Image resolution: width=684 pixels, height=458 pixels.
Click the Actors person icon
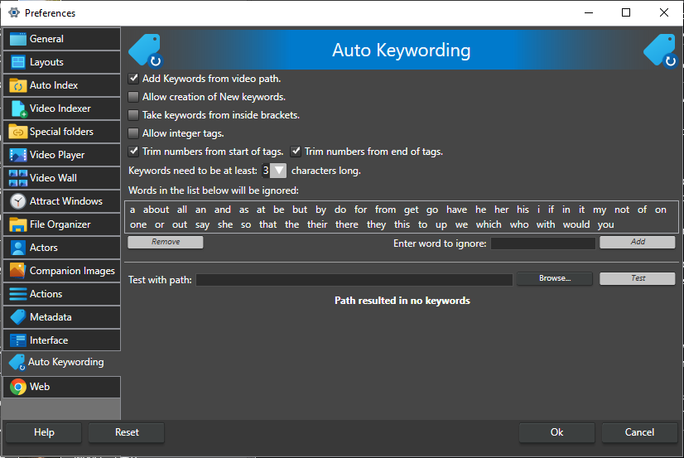17,248
